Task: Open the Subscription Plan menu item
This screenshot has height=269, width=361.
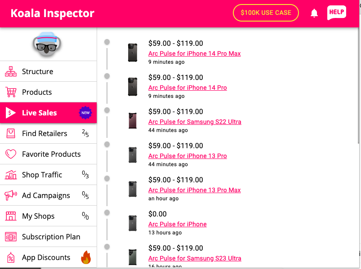Action: click(49, 237)
